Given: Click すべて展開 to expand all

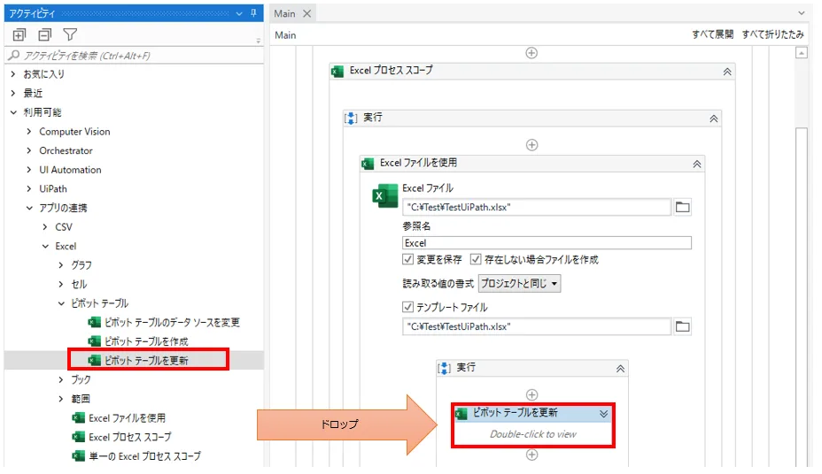Looking at the screenshot, I should pos(712,34).
